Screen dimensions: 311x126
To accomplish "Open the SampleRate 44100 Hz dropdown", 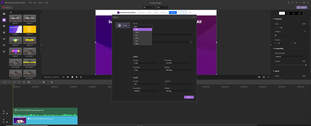I will pos(147,91).
